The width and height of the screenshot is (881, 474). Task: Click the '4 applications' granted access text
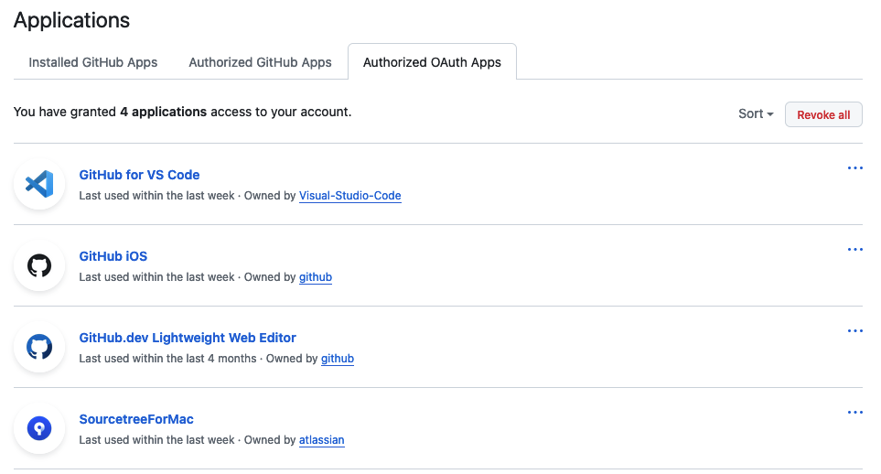coord(163,112)
